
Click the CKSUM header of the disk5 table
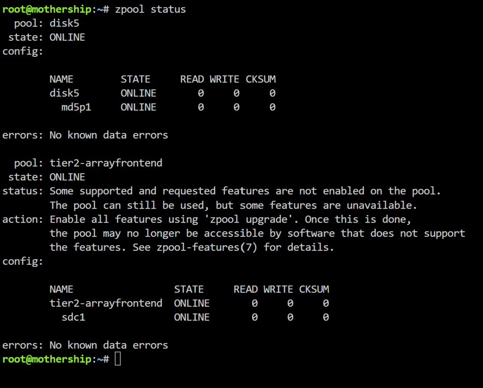260,80
